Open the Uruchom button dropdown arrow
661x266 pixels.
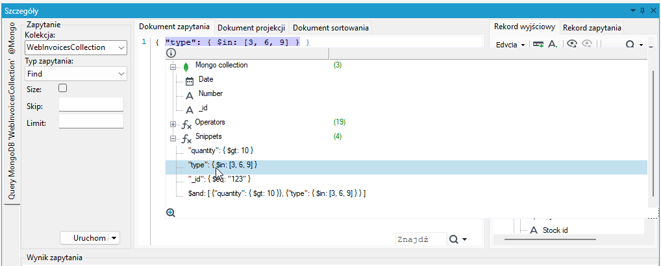point(115,238)
